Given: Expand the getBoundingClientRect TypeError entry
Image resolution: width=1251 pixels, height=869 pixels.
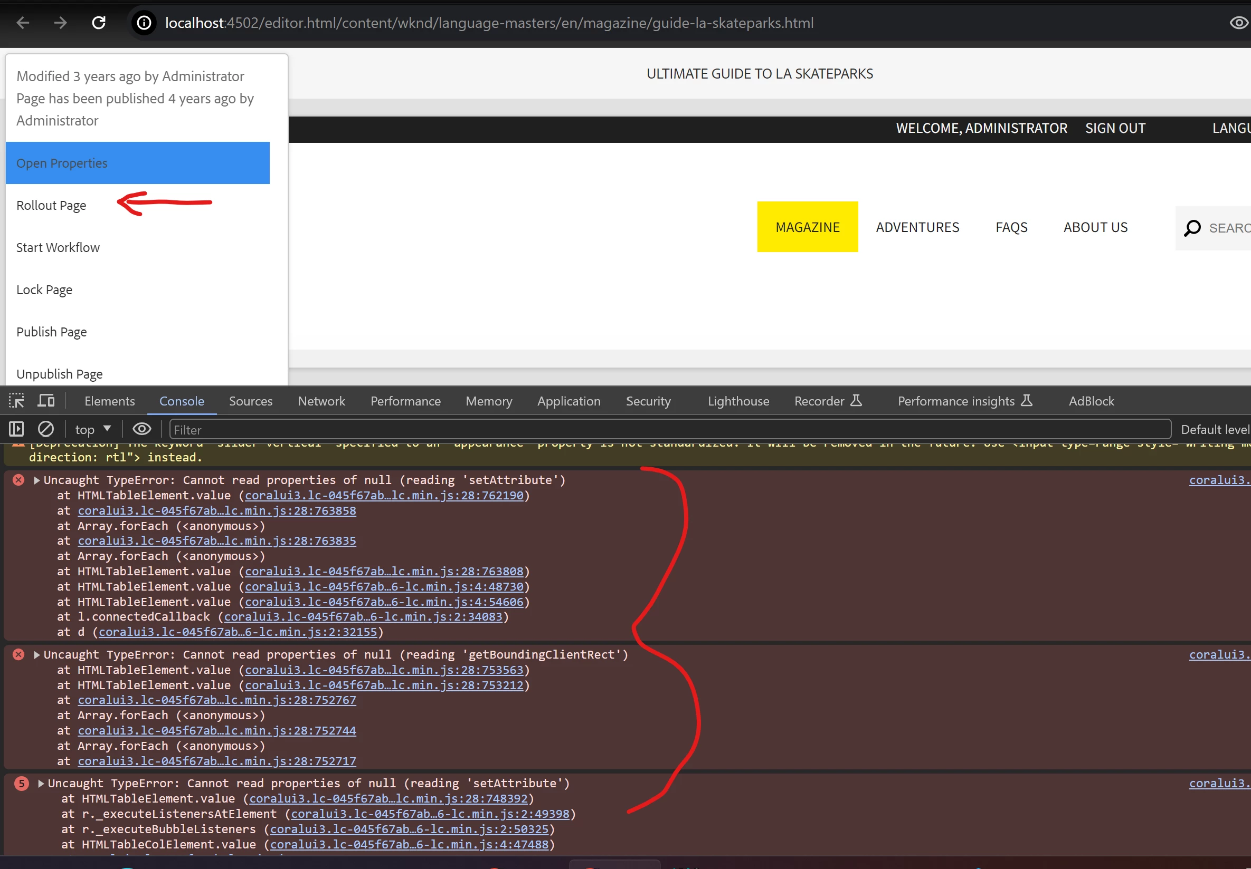Looking at the screenshot, I should (x=36, y=654).
